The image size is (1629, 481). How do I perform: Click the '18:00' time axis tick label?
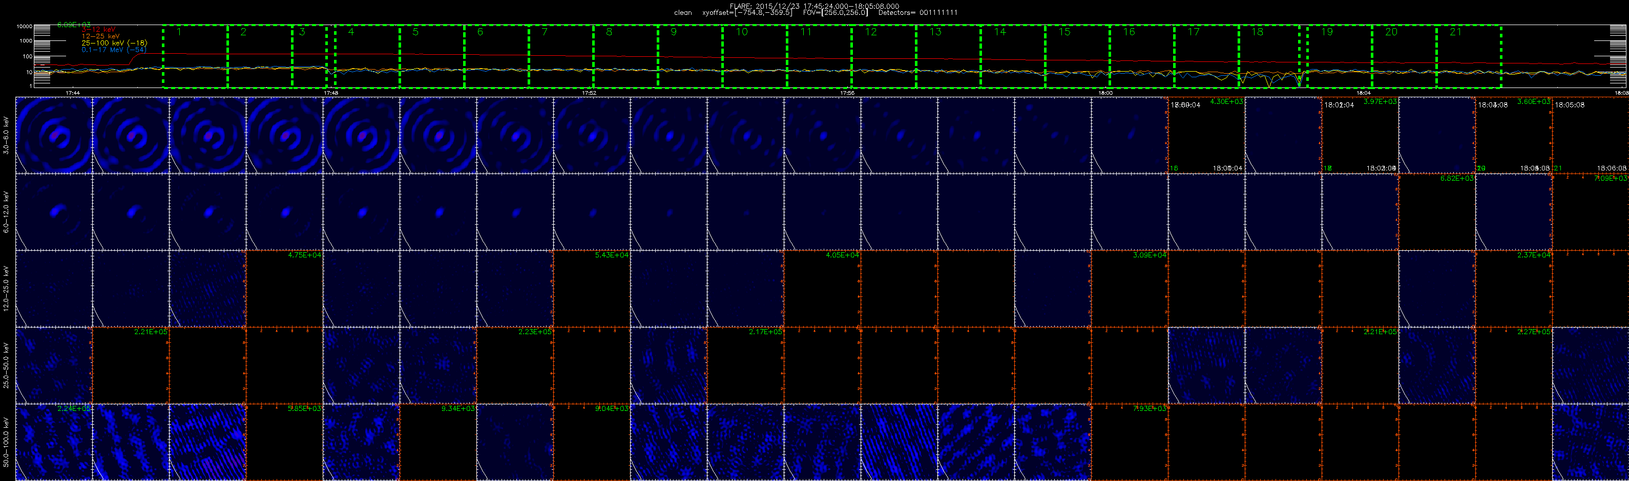(1105, 93)
